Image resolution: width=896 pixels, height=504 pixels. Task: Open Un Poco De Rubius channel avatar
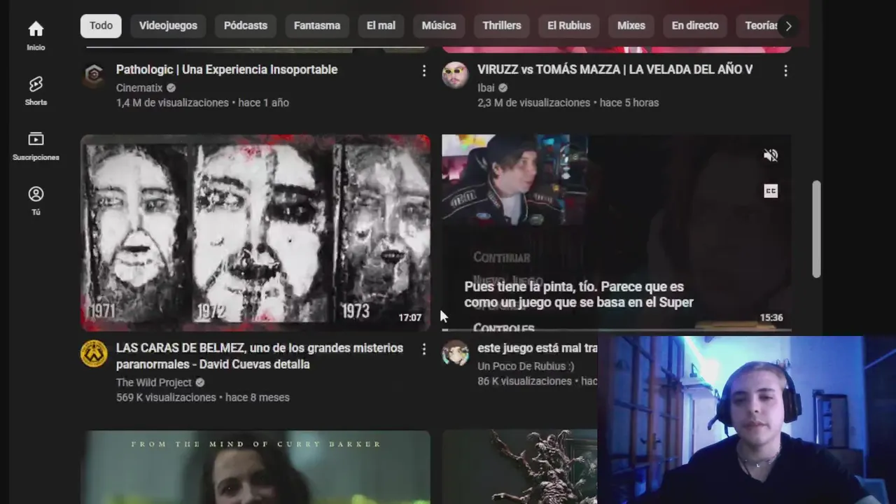[x=455, y=353]
